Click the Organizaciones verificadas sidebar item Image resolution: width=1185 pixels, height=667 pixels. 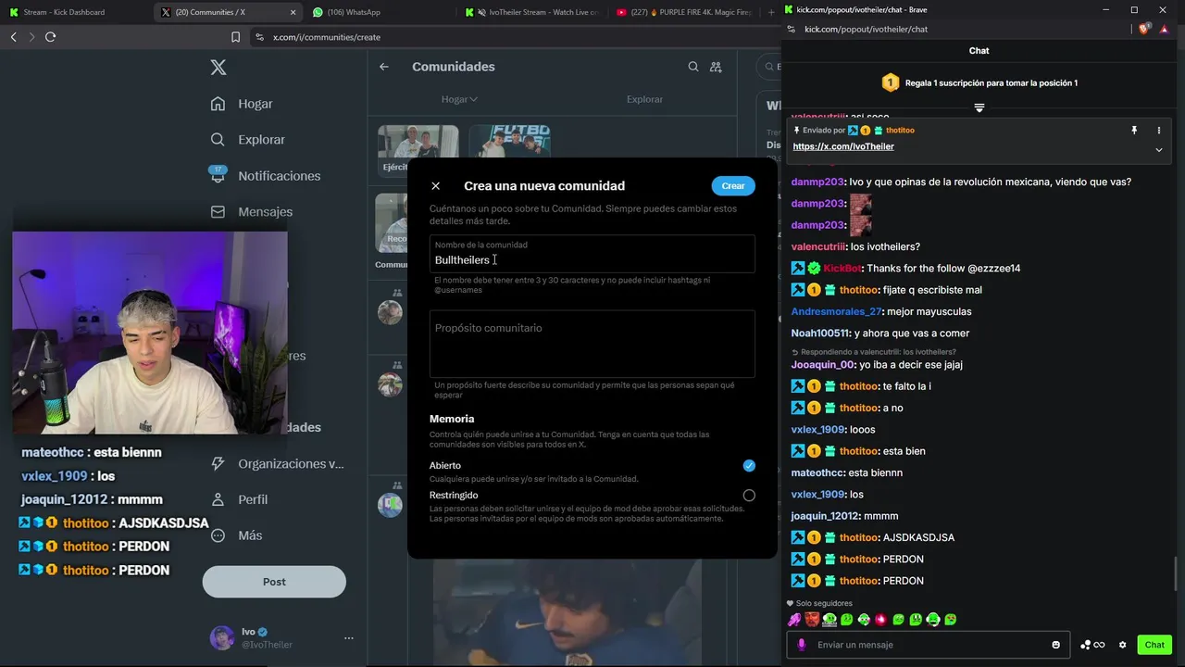277,463
